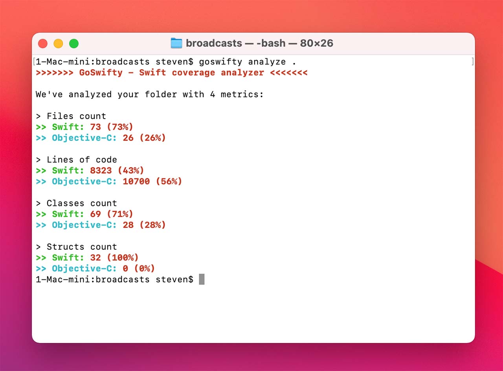
Task: Click the 'Objective-C: 26 (26%)' line
Action: (x=101, y=138)
